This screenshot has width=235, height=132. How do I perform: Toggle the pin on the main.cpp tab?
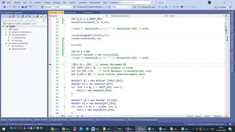click(59, 12)
